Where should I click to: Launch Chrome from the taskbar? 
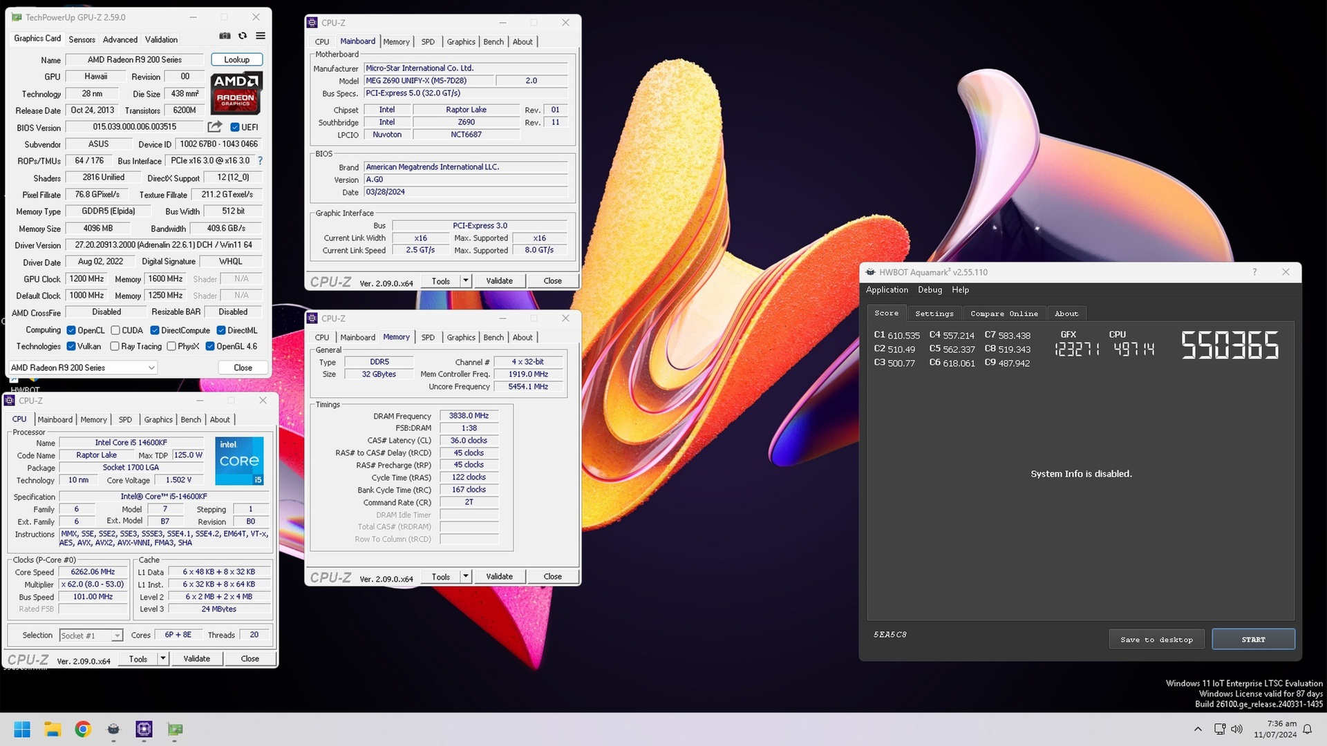coord(83,729)
